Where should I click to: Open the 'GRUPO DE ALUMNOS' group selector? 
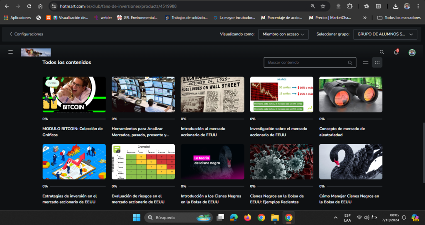[385, 34]
